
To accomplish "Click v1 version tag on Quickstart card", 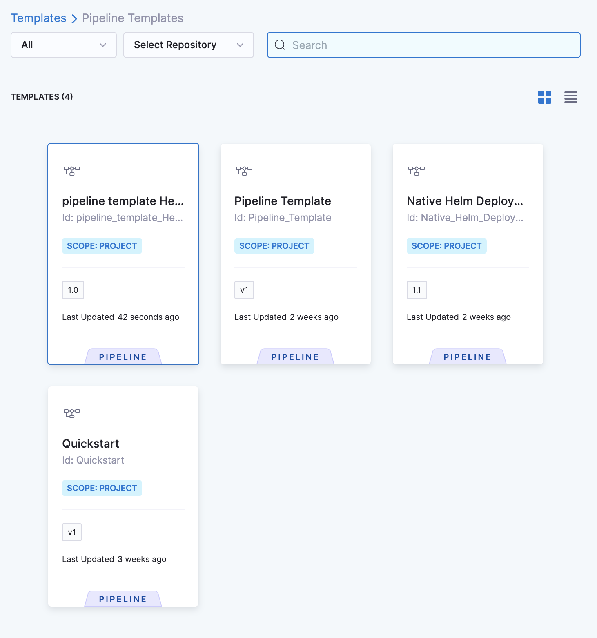I will click(x=72, y=532).
